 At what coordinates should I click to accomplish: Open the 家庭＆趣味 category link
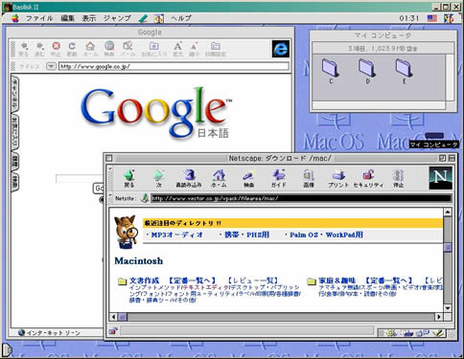(337, 280)
